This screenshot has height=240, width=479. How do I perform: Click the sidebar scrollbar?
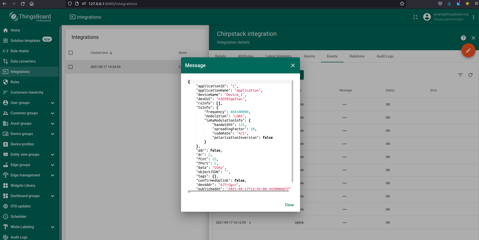point(60,132)
